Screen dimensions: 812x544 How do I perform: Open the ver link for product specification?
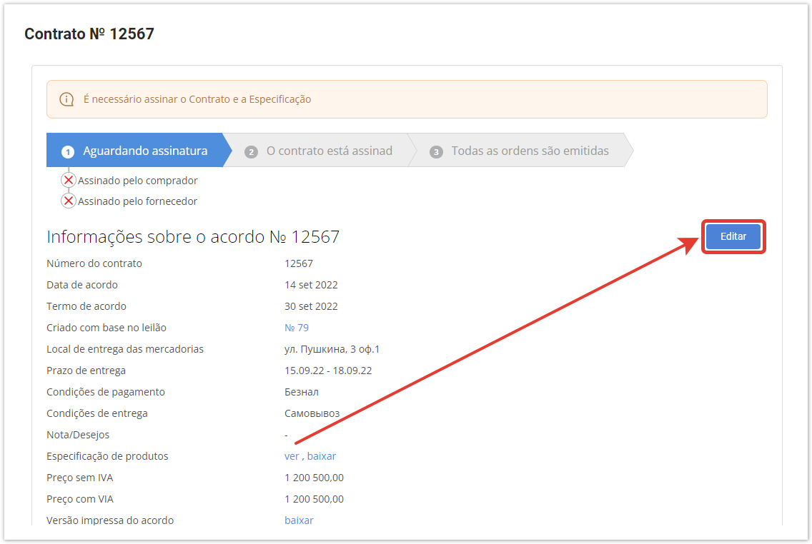pos(292,456)
